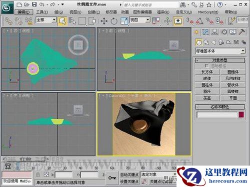Click the object color swatch
The height and width of the screenshot is (187, 250).
[241, 115]
